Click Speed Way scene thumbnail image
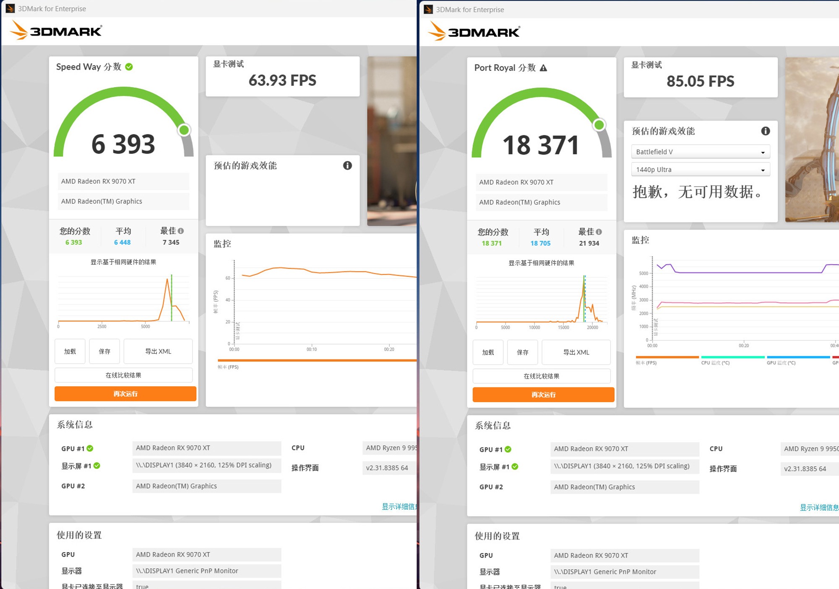This screenshot has height=589, width=839. click(391, 141)
